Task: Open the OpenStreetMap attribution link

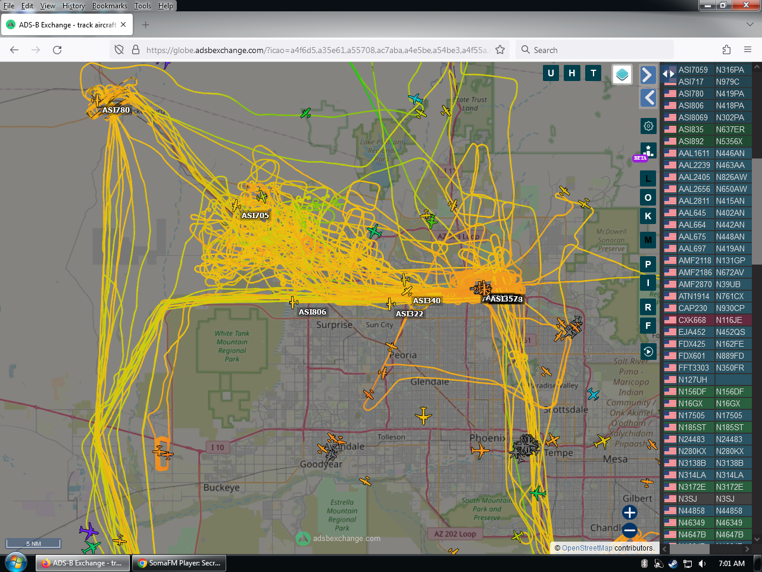Action: (587, 548)
